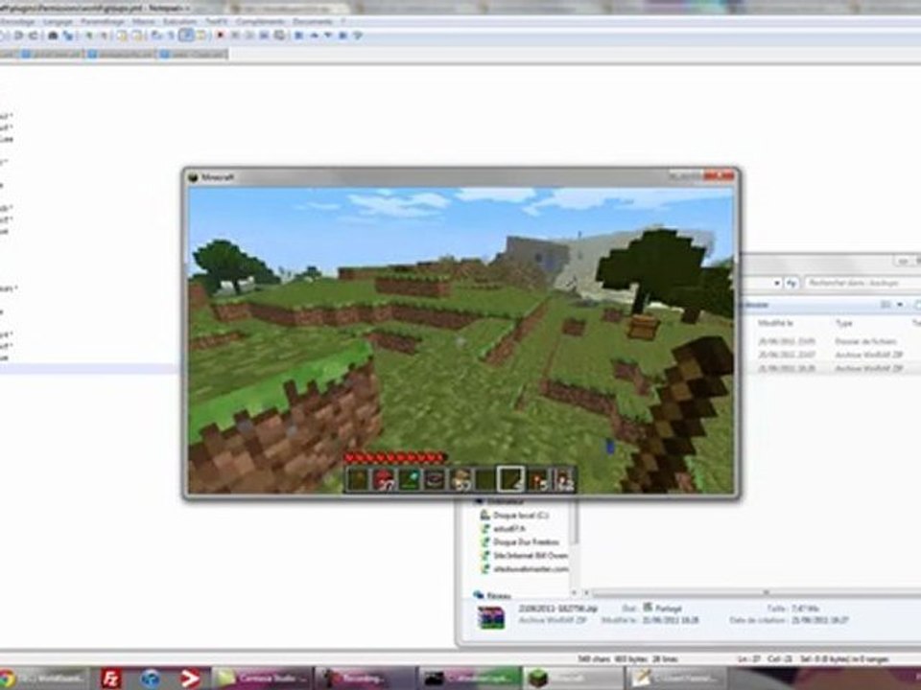Click the Save recorded macro icon

280,35
